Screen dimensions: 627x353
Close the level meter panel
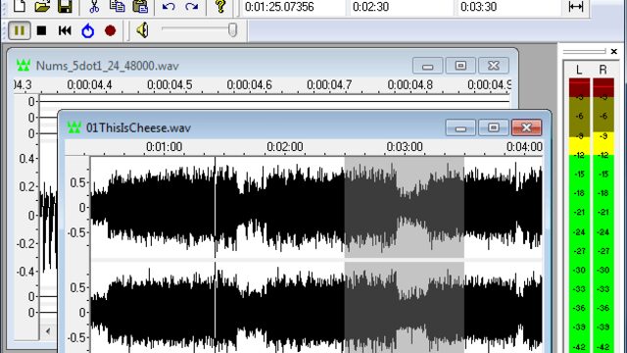[614, 51]
